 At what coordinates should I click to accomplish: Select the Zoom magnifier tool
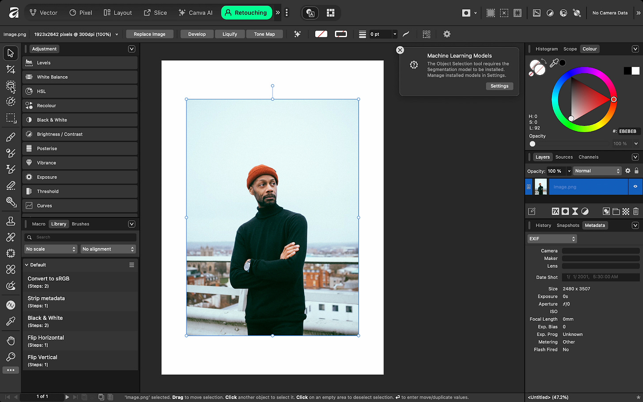11,356
